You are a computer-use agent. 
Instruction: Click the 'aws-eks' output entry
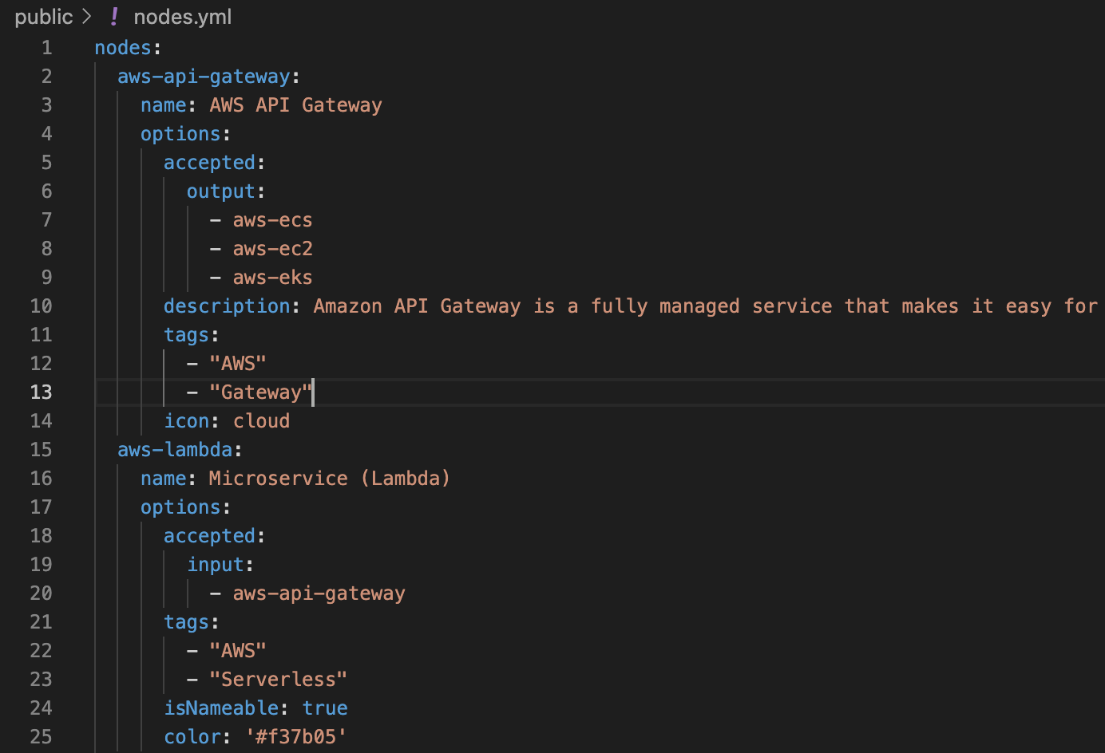[272, 278]
